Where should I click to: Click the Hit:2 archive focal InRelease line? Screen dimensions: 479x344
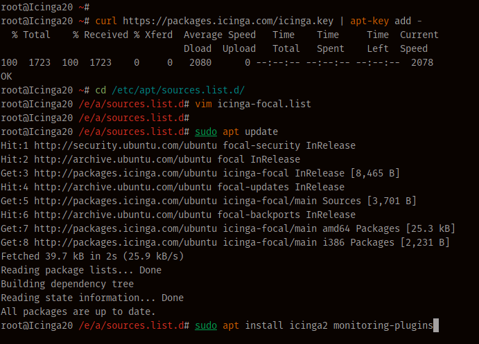(150, 159)
